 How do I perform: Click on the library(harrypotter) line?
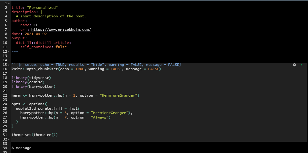[32, 87]
